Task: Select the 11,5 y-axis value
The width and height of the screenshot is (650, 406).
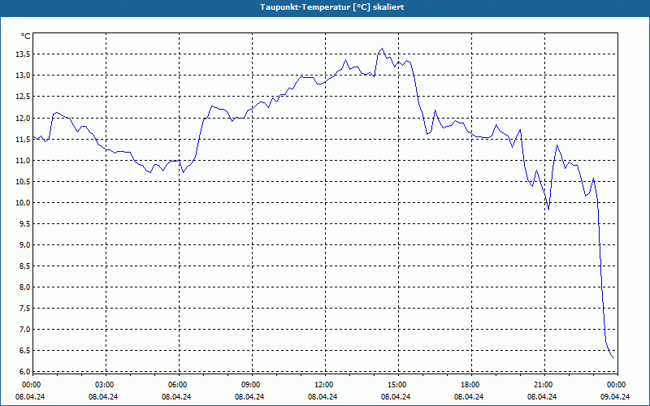Action: tap(24, 139)
